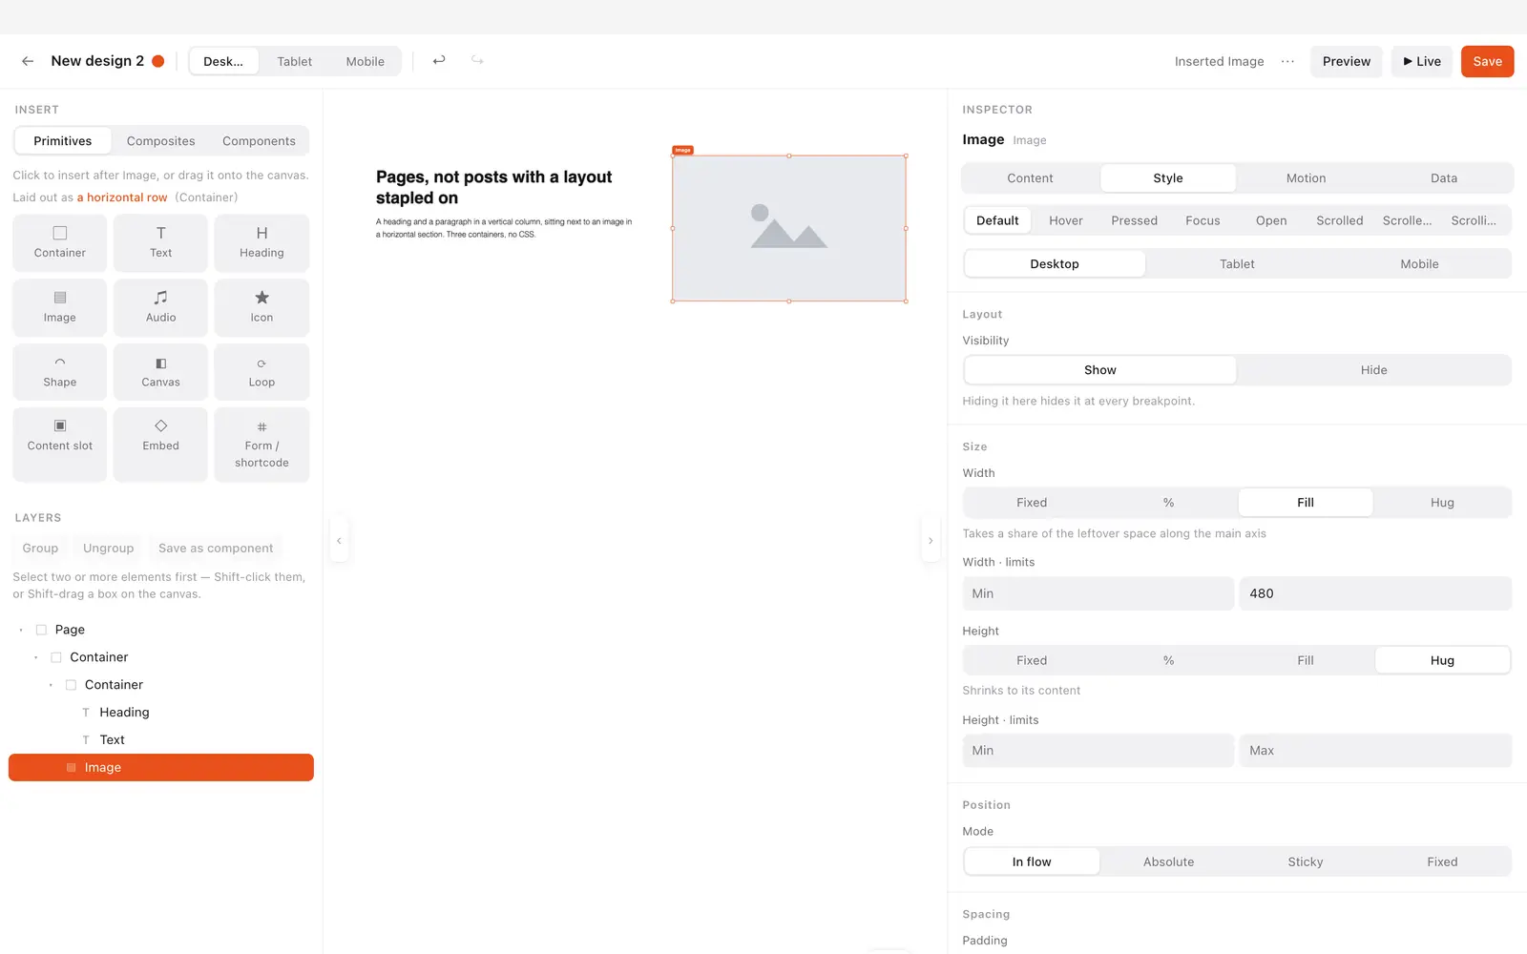The image size is (1527, 954).
Task: Click the Live button
Action: (x=1422, y=61)
